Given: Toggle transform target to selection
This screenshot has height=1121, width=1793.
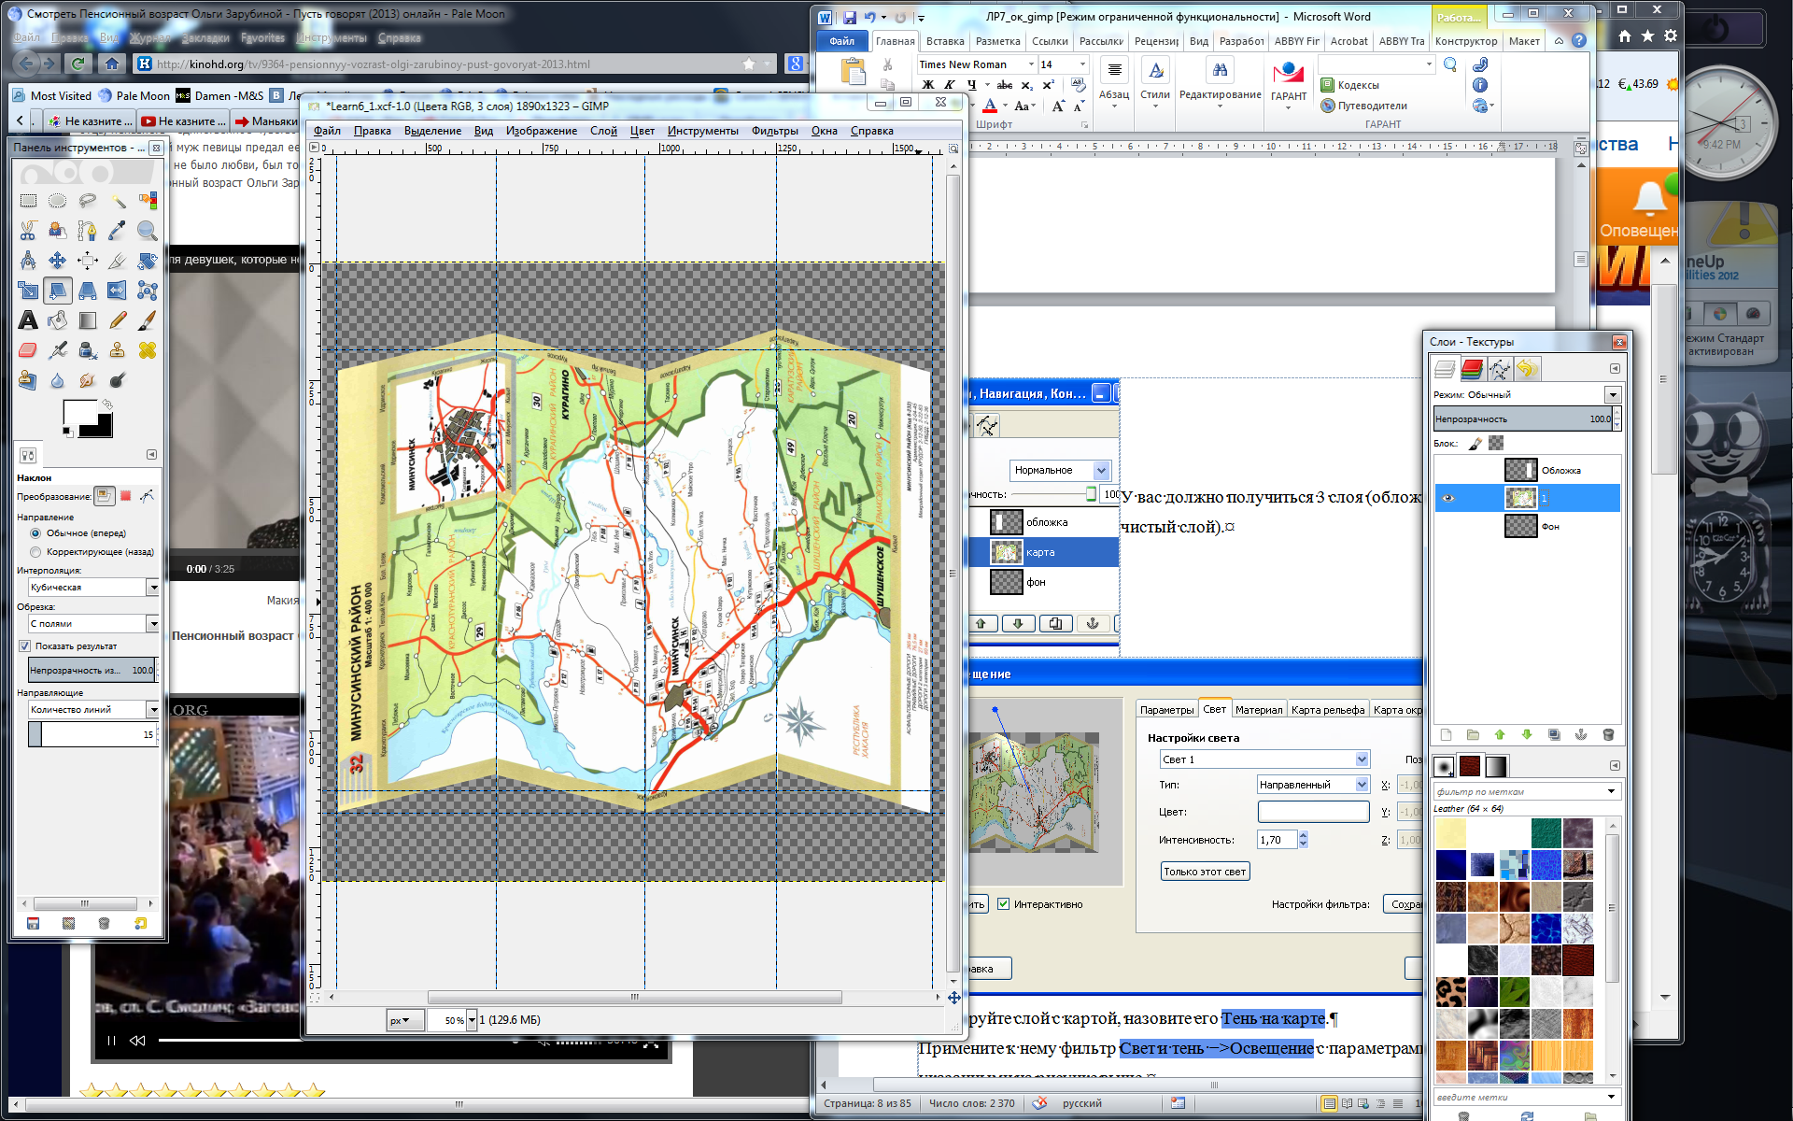Looking at the screenshot, I should pyautogui.click(x=126, y=496).
